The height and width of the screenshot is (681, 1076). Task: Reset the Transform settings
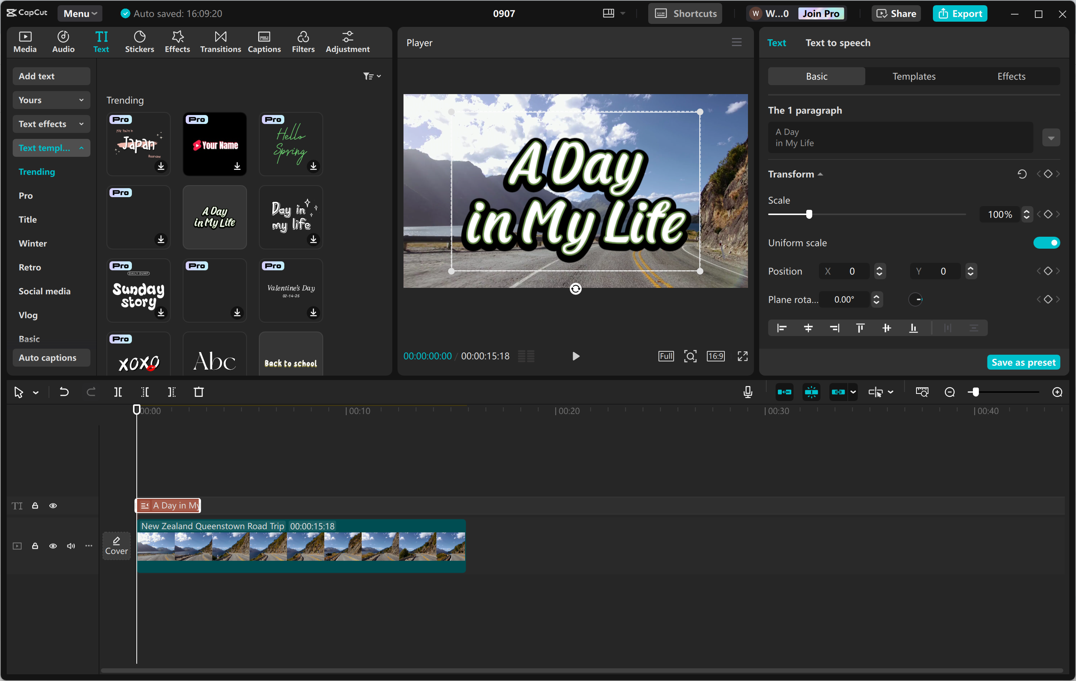pyautogui.click(x=1022, y=174)
